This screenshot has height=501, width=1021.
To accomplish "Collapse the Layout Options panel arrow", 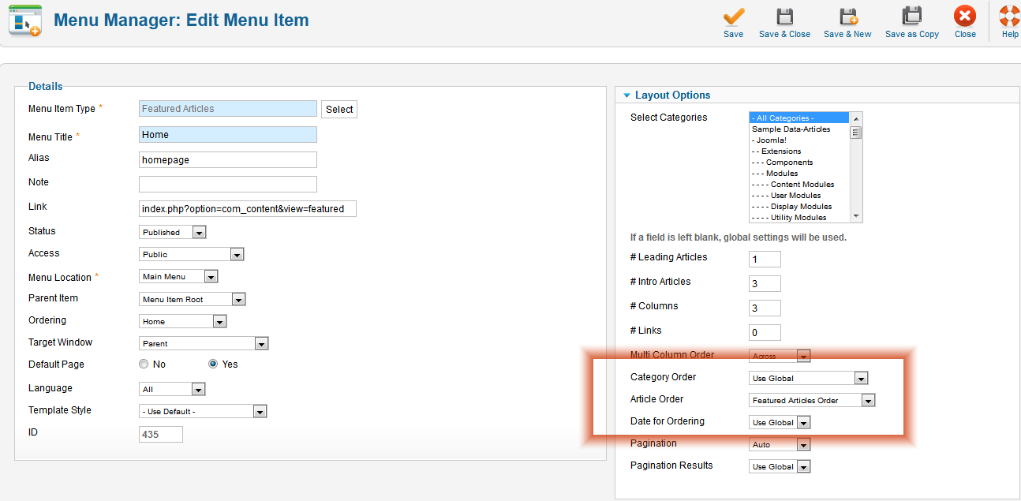I will tap(626, 95).
